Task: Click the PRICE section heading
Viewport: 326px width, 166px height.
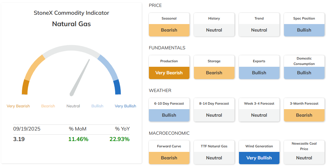Action: point(155,5)
